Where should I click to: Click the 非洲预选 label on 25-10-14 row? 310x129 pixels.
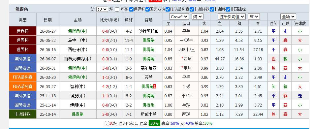pos(23,114)
